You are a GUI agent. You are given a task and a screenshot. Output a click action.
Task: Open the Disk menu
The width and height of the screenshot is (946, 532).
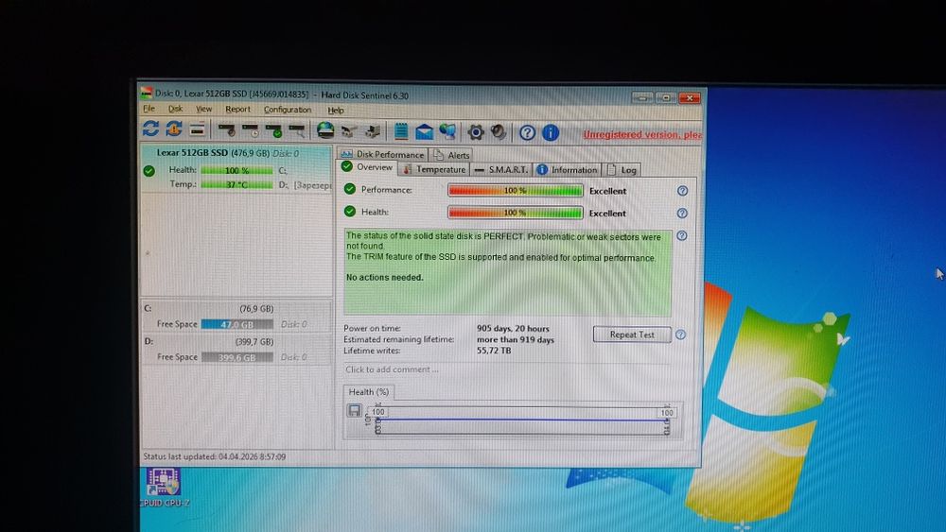175,109
